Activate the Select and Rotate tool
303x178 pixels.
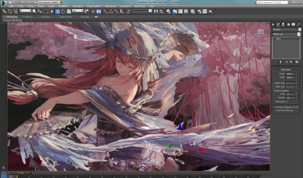click(x=63, y=11)
